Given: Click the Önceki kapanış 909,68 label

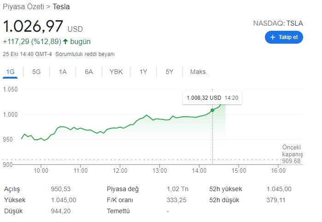Looking at the screenshot, I should (292, 154).
